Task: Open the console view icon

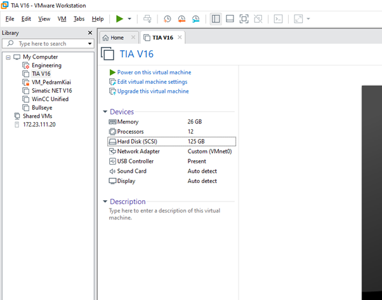Action: coord(278,19)
